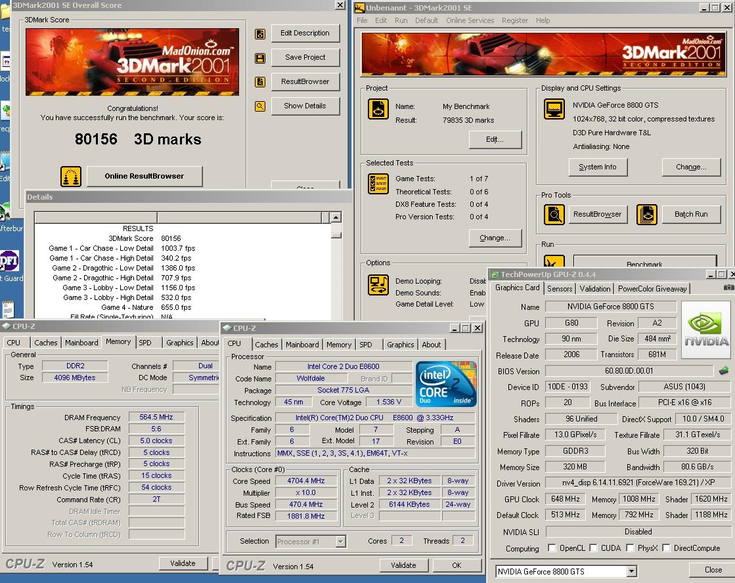This screenshot has height=583, width=735.
Task: Click the Game 4 - Nature result row
Action: coord(183,307)
